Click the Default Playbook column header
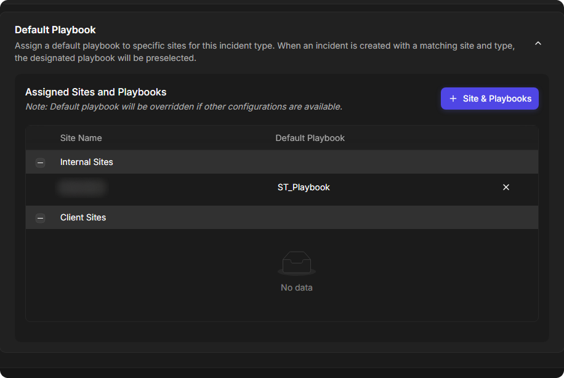Viewport: 564px width, 378px height. [x=310, y=138]
